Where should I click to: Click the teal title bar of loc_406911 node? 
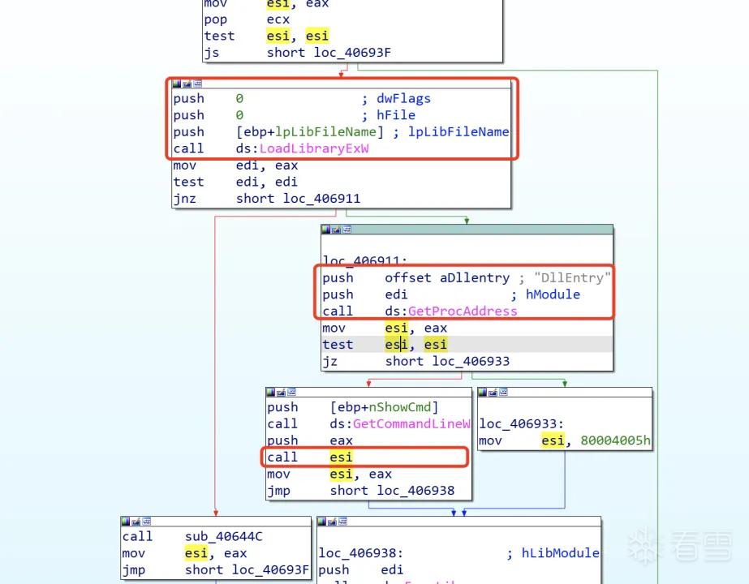tap(467, 230)
